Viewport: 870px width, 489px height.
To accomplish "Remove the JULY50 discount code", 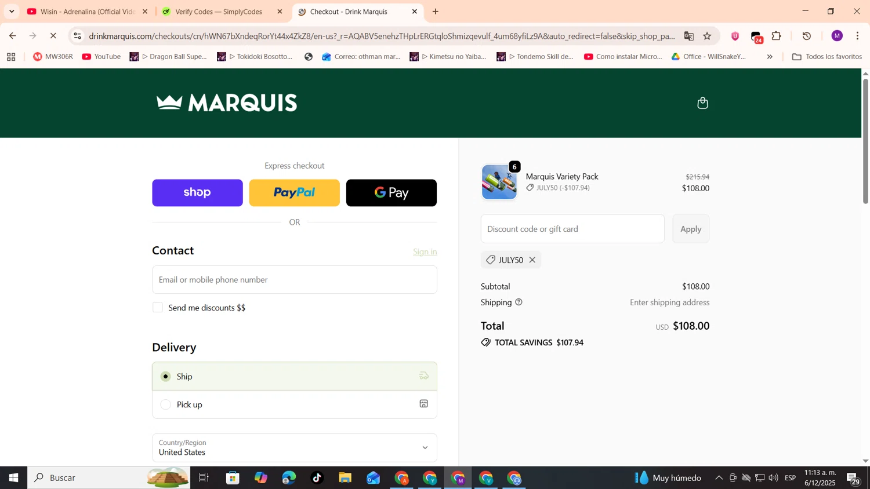I will 532,260.
